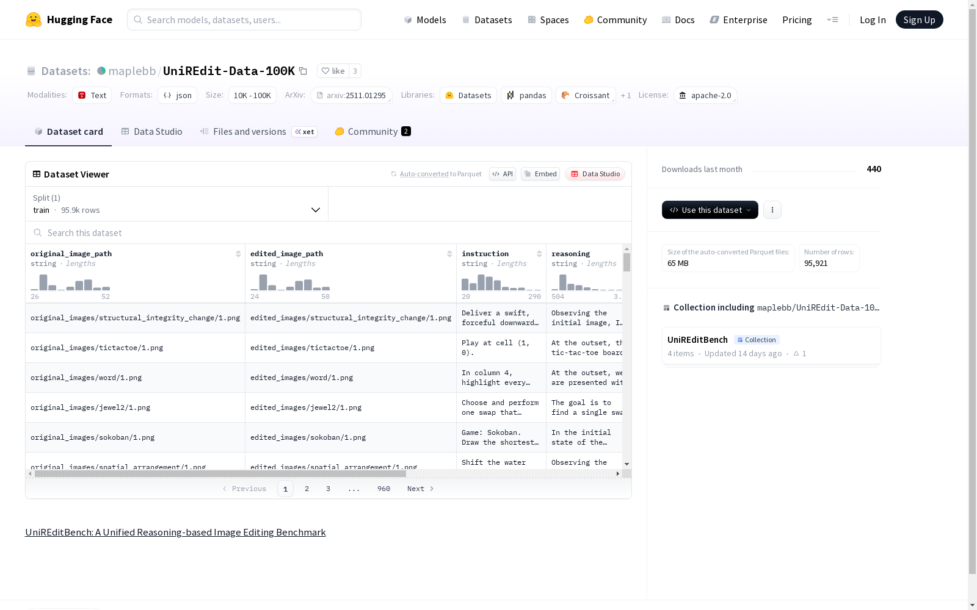Image resolution: width=977 pixels, height=610 pixels.
Task: Click the instruction length histogram
Action: [501, 282]
